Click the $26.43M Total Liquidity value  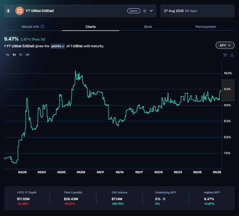coord(71,199)
